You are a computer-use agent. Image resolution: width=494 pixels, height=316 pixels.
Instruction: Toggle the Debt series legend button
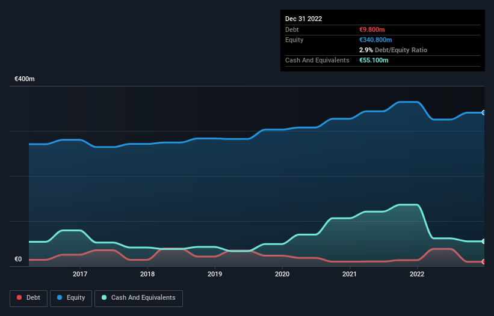point(29,298)
